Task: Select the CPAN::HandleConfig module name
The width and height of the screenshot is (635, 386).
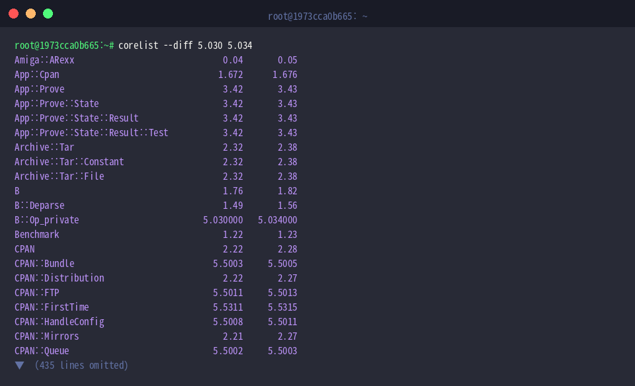Action: [x=60, y=322]
